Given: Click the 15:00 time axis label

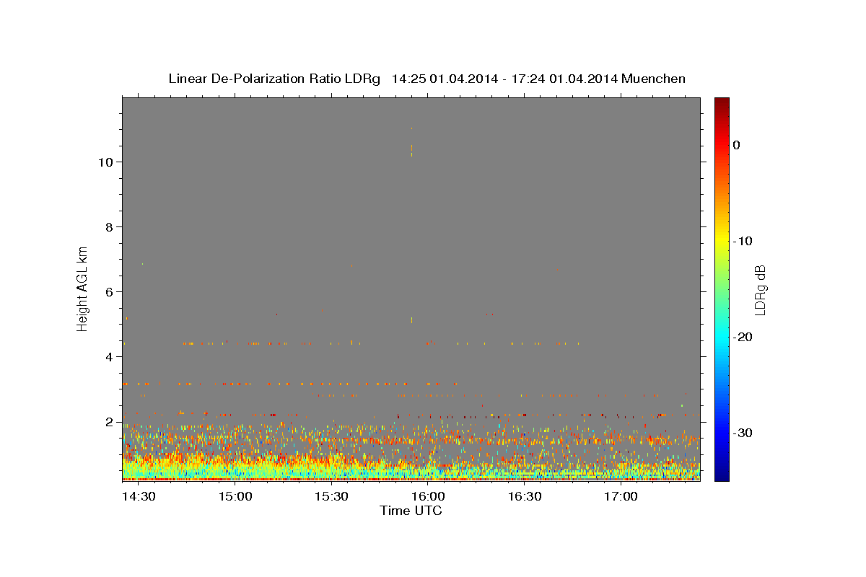Looking at the screenshot, I should click(235, 497).
